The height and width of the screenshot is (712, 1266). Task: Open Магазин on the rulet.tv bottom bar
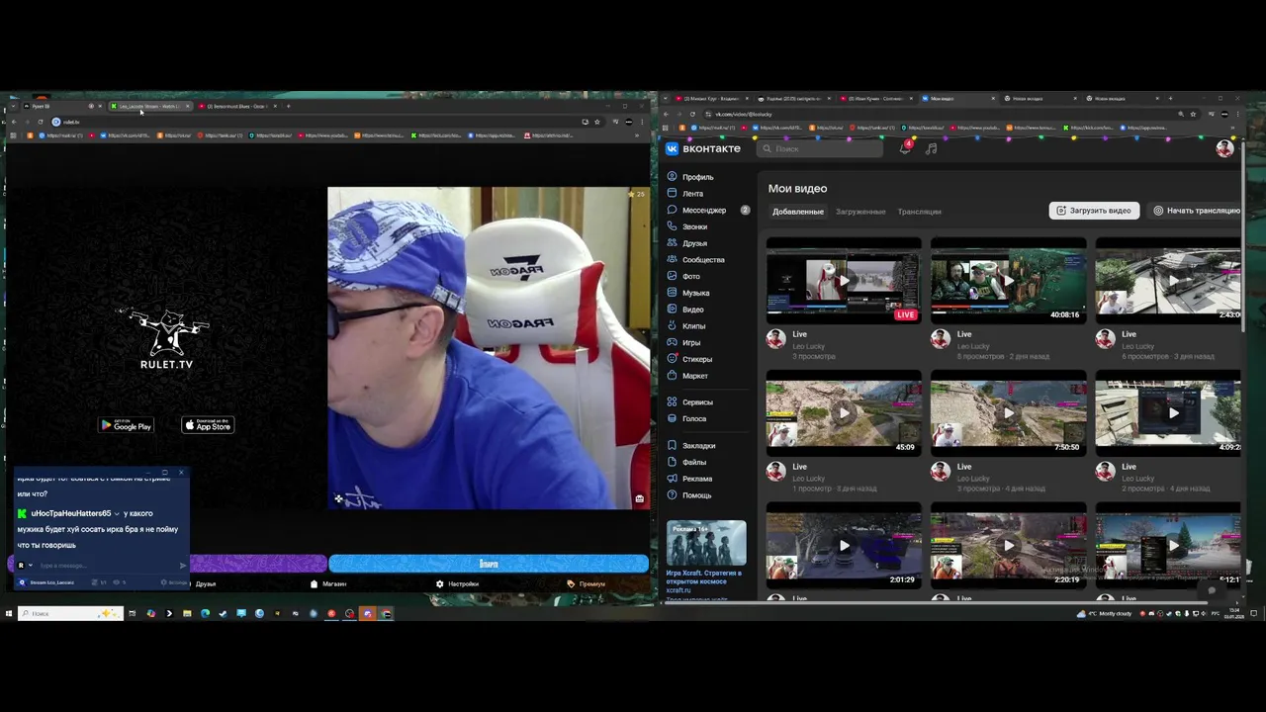328,584
